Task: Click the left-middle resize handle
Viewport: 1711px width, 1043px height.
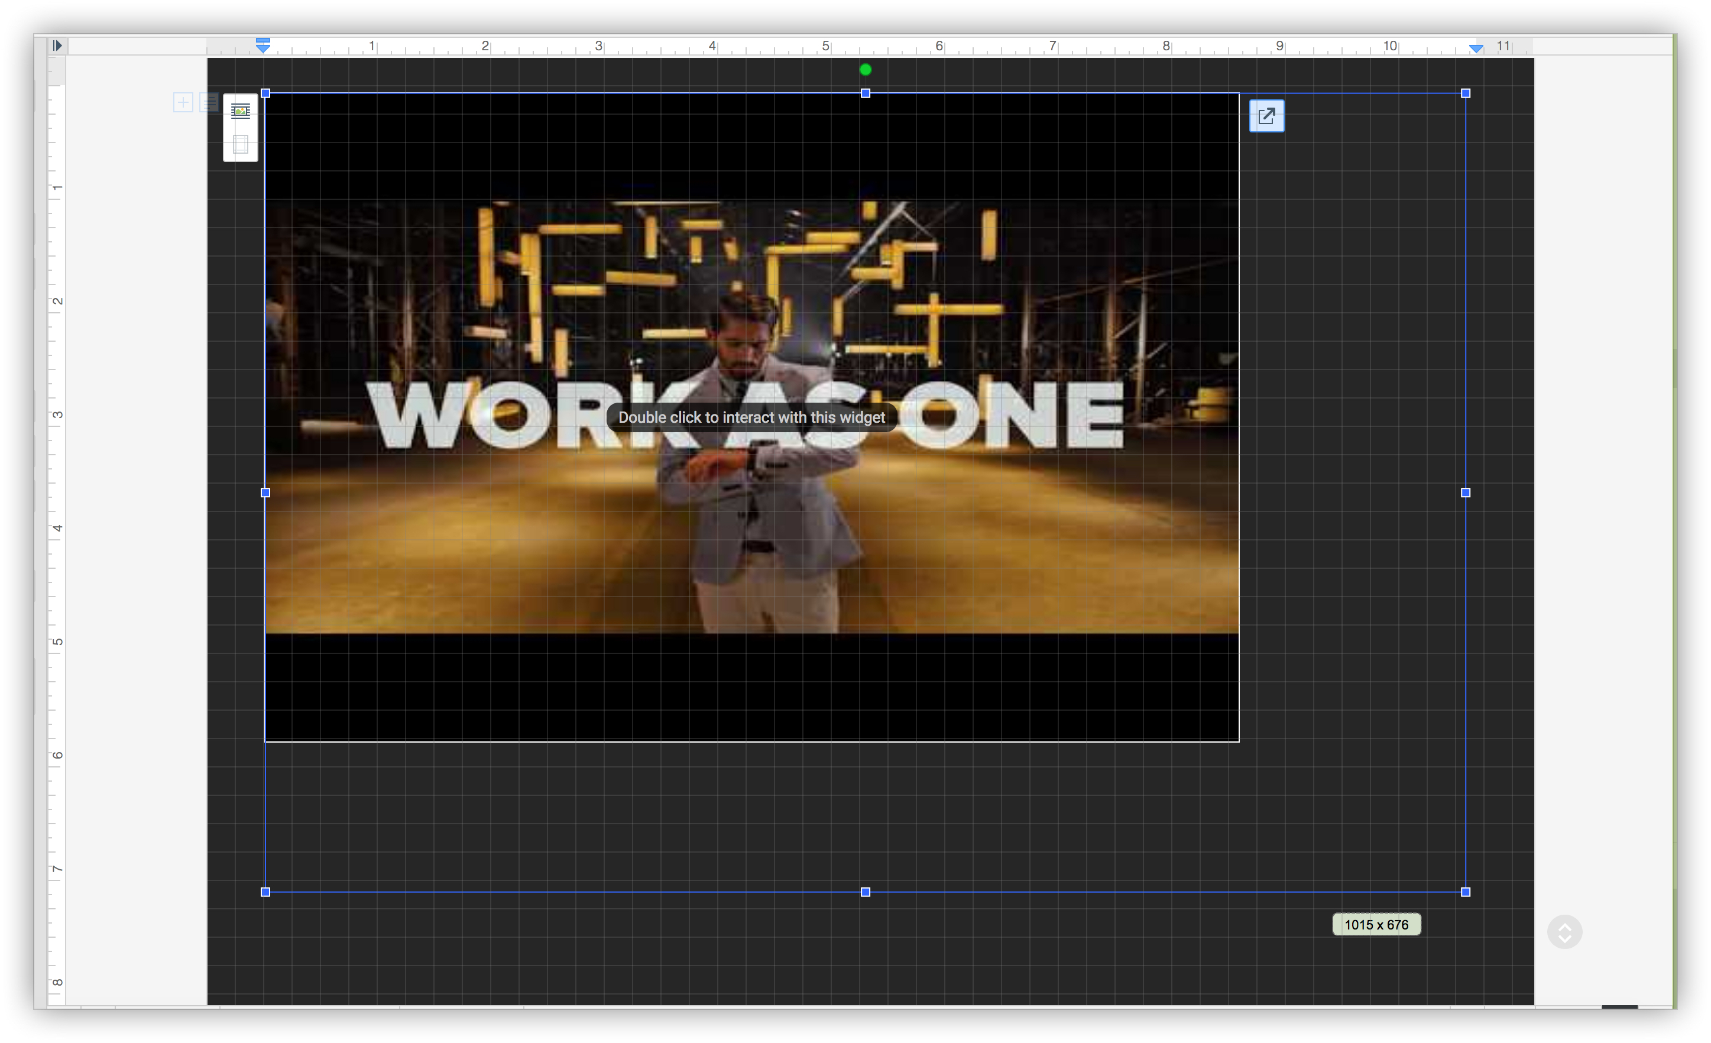Action: 265,493
